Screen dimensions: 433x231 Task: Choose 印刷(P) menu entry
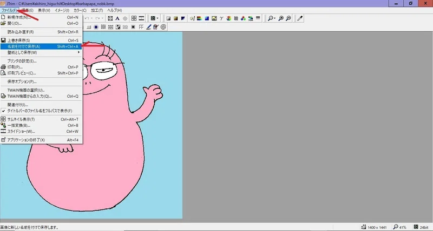[x=41, y=67]
